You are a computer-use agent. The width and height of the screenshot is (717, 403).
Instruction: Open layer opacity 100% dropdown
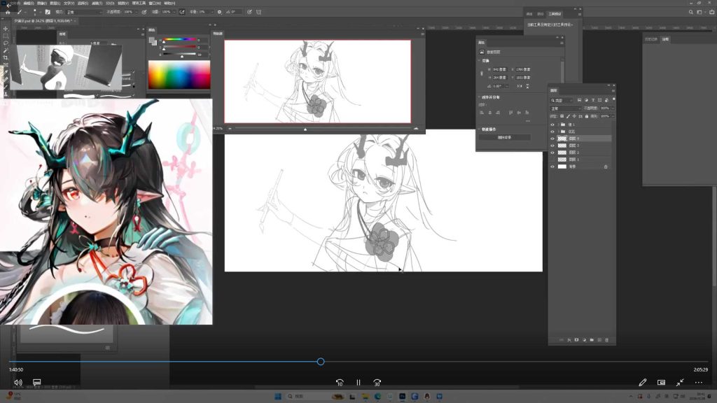[613, 108]
